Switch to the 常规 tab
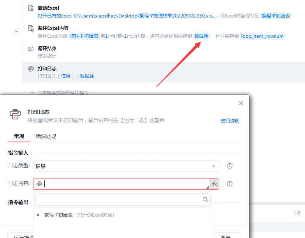Image resolution: width=305 pixels, height=238 pixels. point(19,136)
